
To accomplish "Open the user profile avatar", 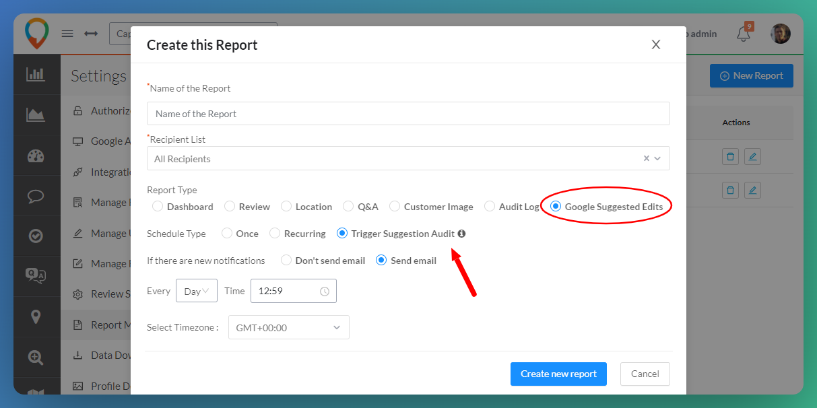I will pyautogui.click(x=781, y=34).
